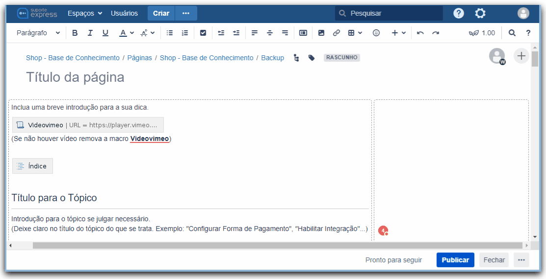Redo the last edit
The image size is (546, 279).
436,33
